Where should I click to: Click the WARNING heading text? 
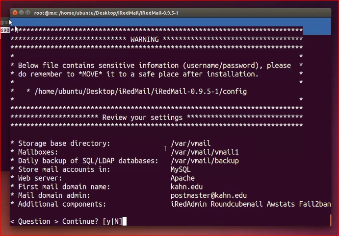(145, 40)
